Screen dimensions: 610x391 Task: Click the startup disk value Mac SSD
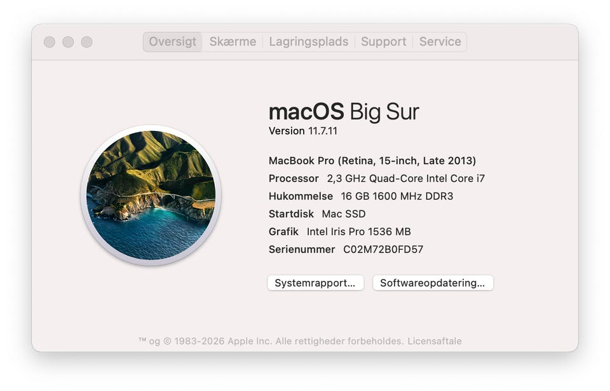[x=344, y=214]
